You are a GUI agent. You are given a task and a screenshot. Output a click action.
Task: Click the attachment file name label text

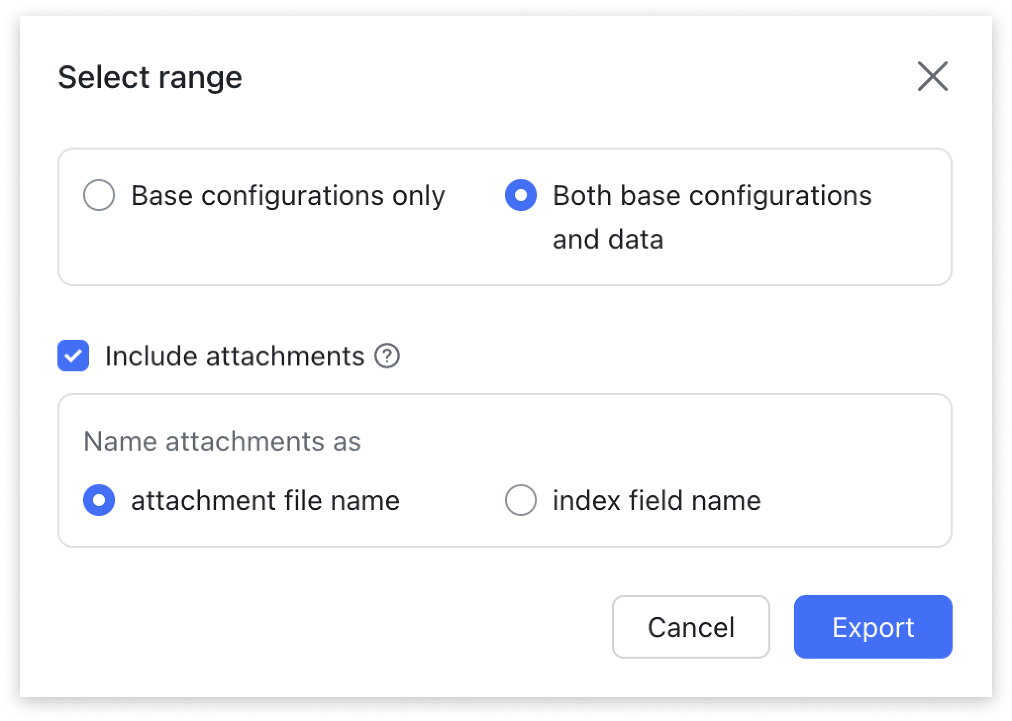pos(265,500)
